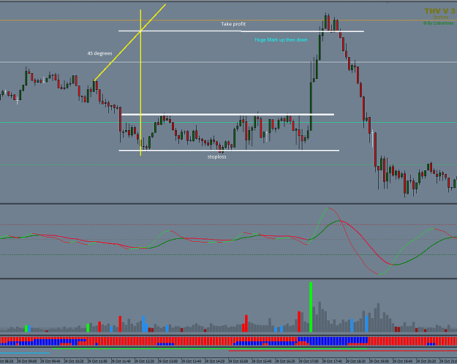The width and height of the screenshot is (457, 364).
Task: Click the 29 Oct 20:20 time label
Action: 426,361
